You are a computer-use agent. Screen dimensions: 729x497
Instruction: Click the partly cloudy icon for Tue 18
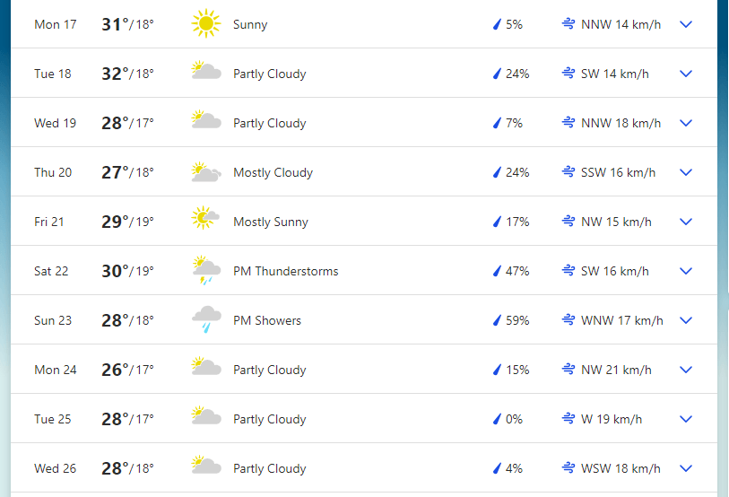point(206,71)
